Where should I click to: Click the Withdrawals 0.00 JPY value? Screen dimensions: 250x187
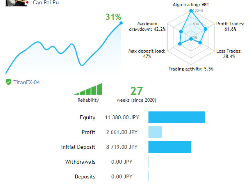click(x=122, y=162)
